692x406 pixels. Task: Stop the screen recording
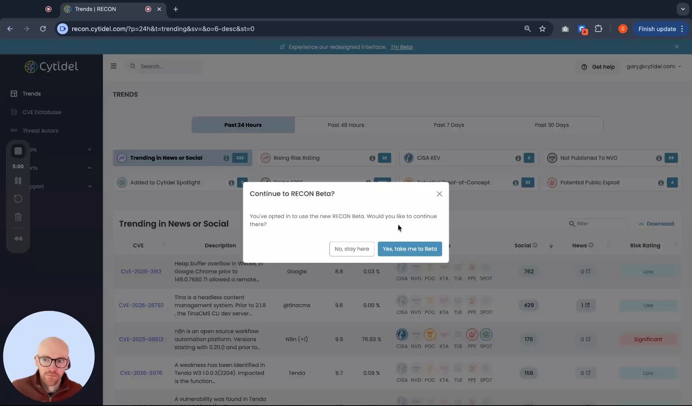[18, 151]
